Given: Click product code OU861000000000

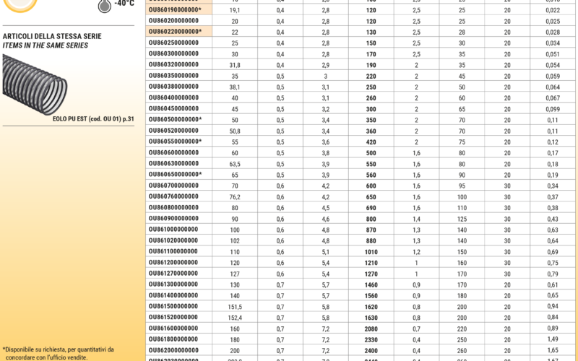Looking at the screenshot, I should 173,229.
